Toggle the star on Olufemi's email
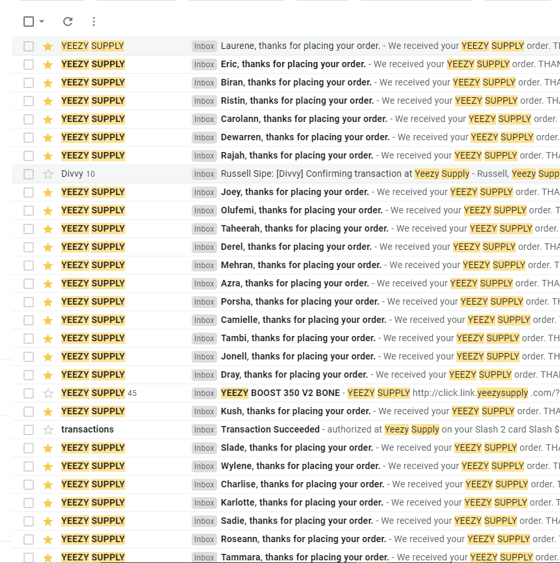The image size is (560, 563). click(48, 211)
